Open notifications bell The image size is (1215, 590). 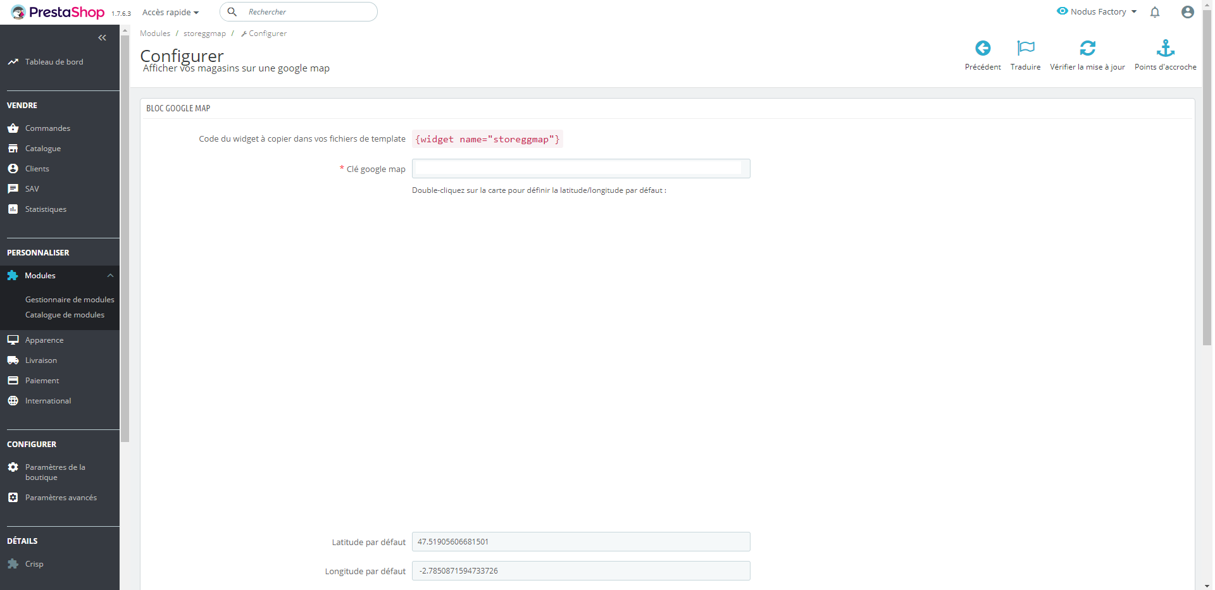pos(1155,12)
